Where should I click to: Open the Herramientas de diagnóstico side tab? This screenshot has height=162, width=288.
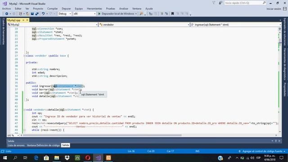pyautogui.click(x=285, y=64)
